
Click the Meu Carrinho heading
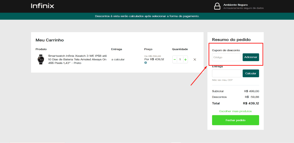[x=50, y=40]
